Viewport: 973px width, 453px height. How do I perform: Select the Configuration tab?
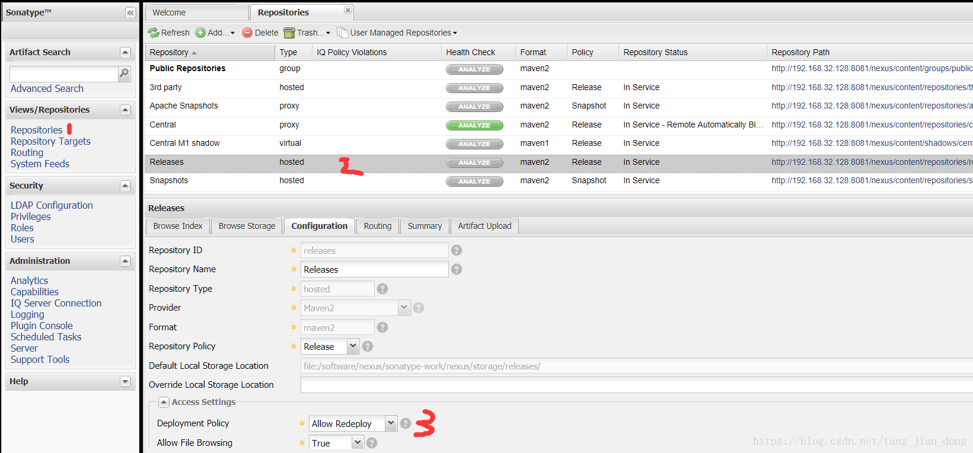click(x=320, y=226)
